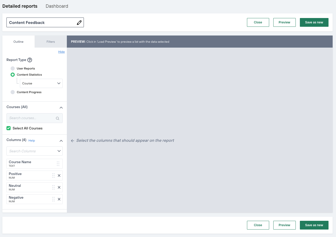Screen dimensions: 336x237
Task: Open the Course type dropdown
Action: coord(41,83)
